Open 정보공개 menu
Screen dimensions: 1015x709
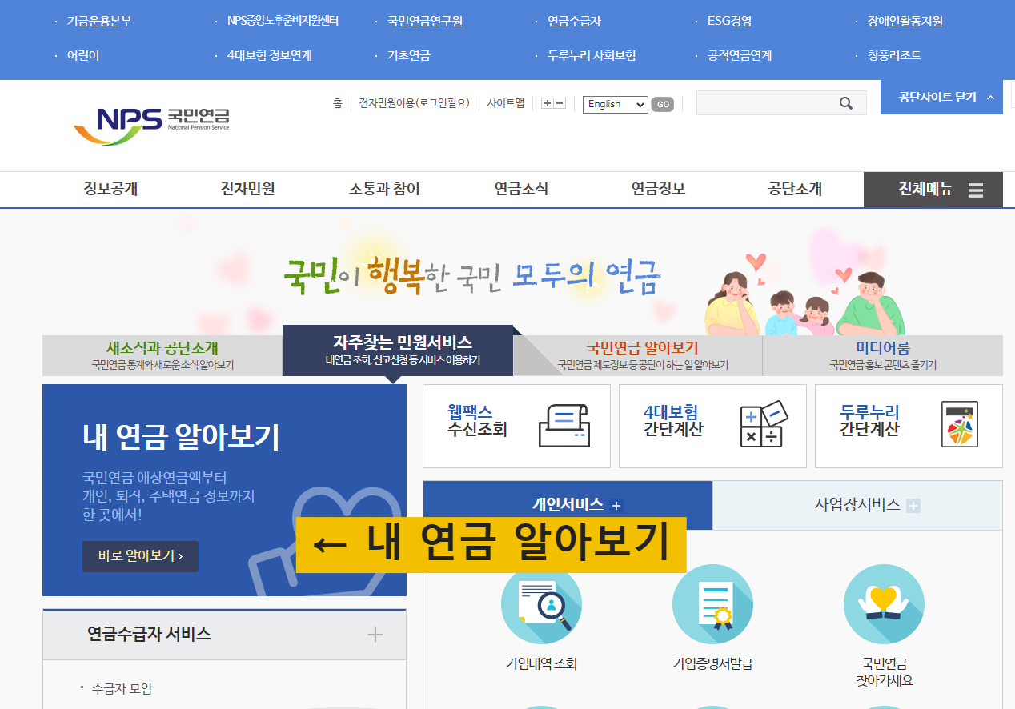(x=110, y=190)
